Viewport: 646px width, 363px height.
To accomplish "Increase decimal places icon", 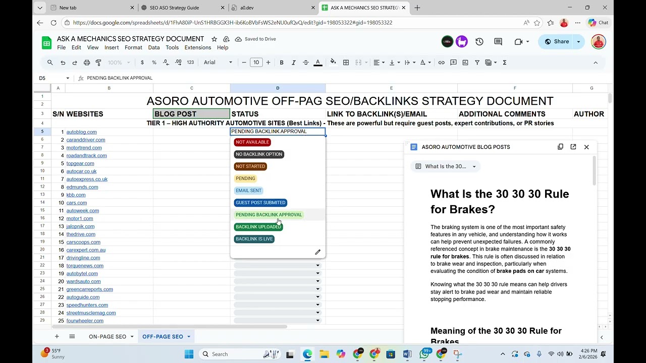I will [x=178, y=63].
